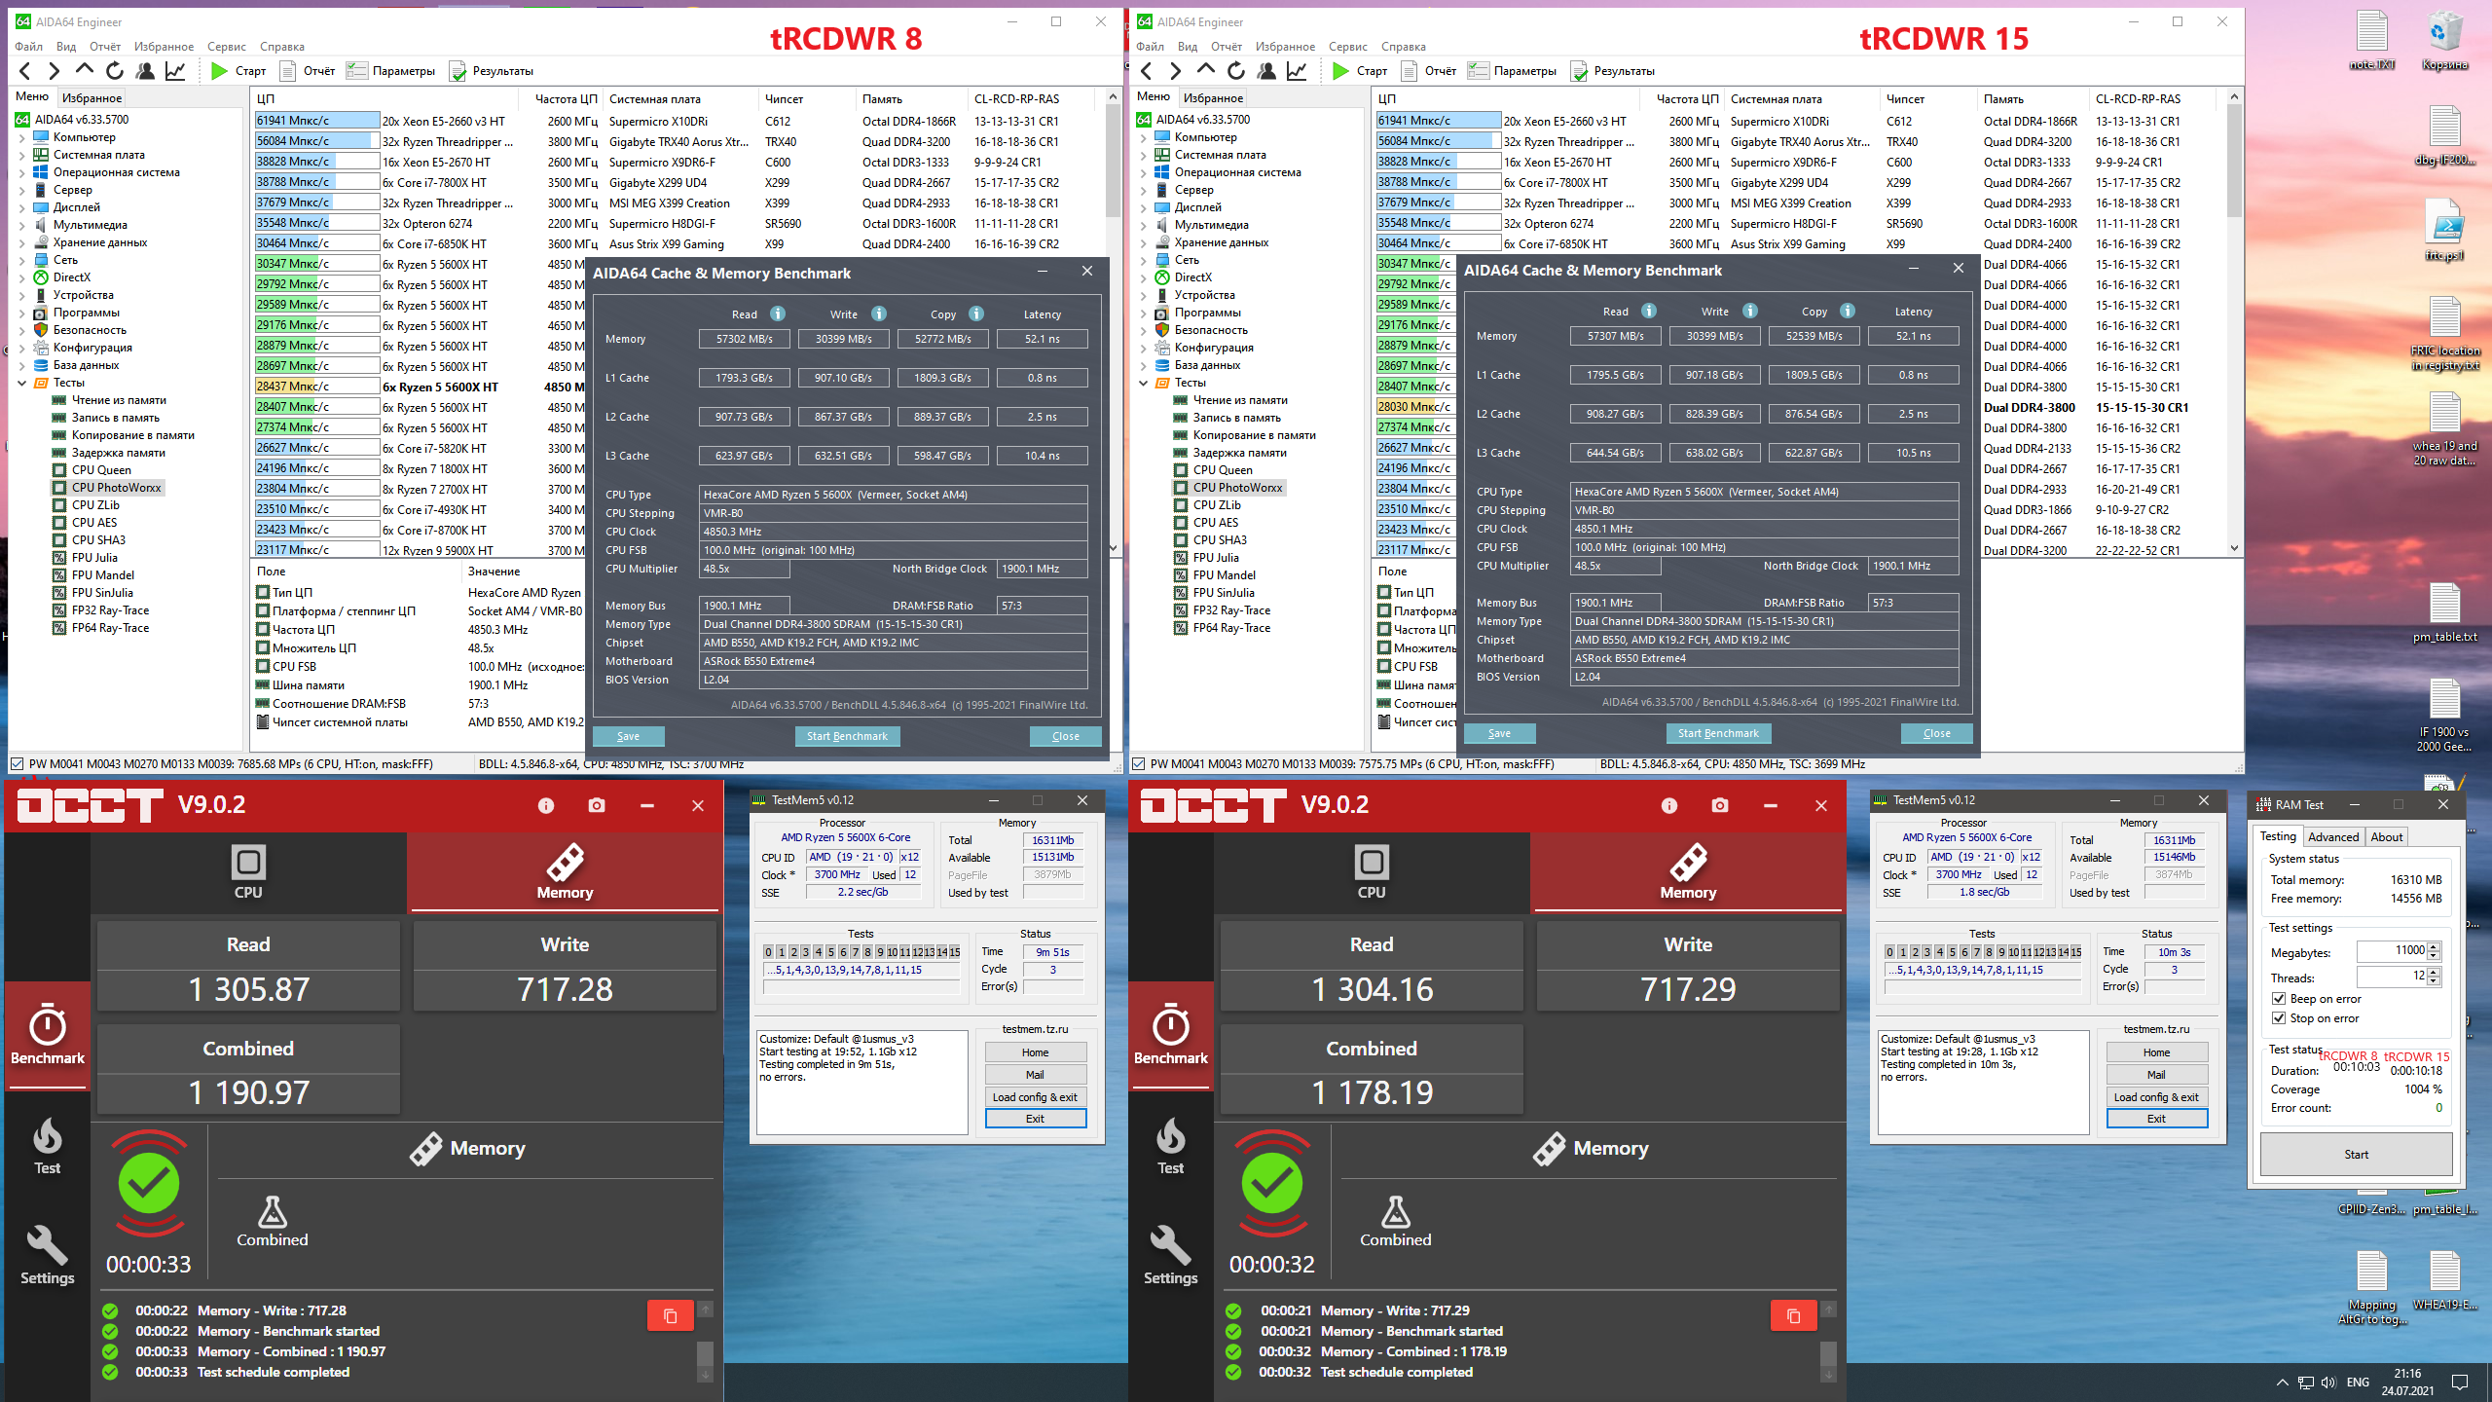Open Settings in the right OCCT sidebar
This screenshot has height=1402, width=2492.
click(1170, 1256)
